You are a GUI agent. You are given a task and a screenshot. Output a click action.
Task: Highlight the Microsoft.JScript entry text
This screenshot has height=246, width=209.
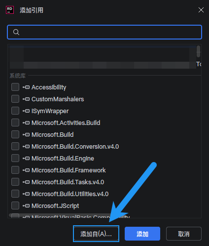click(55, 206)
